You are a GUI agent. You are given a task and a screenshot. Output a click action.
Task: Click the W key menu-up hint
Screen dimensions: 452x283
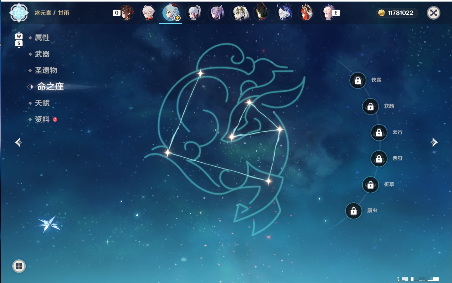(19, 37)
